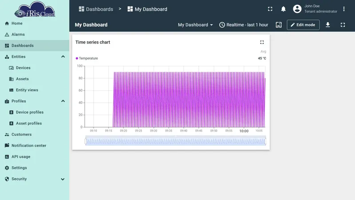Open notifications bell
This screenshot has height=200, width=355.
[283, 9]
